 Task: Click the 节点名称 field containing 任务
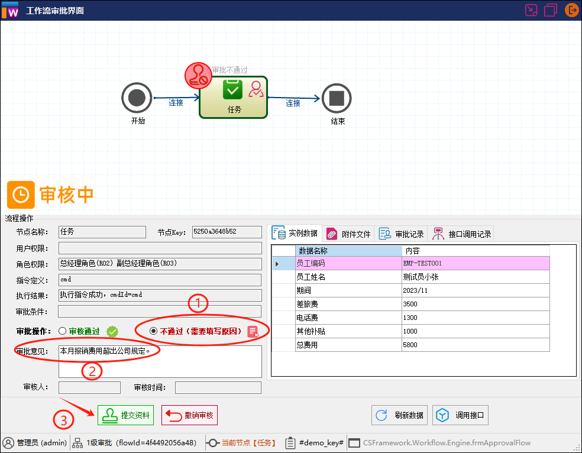tap(102, 232)
